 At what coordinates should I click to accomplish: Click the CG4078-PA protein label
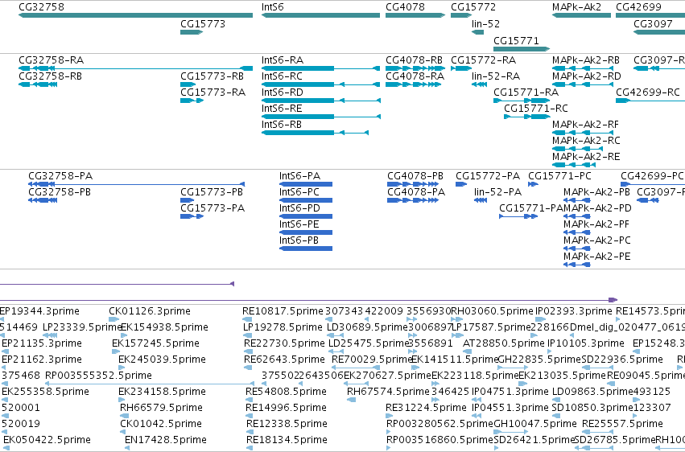[416, 192]
